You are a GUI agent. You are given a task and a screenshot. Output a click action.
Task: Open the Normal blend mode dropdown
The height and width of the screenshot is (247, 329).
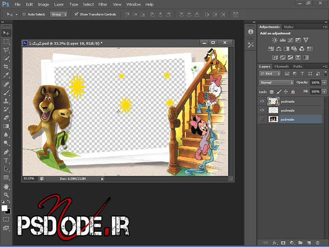pyautogui.click(x=276, y=82)
